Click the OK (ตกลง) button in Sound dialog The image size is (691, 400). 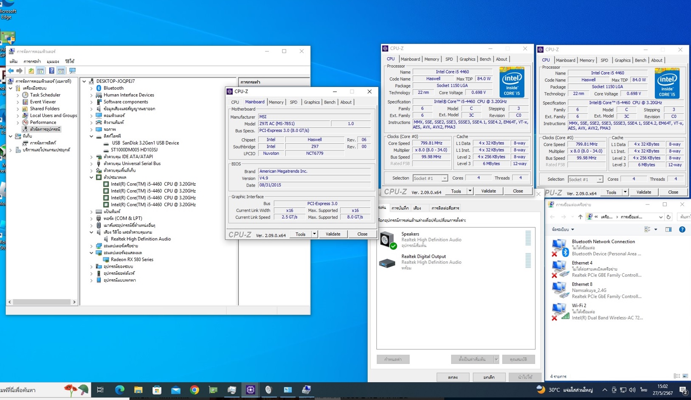(453, 377)
